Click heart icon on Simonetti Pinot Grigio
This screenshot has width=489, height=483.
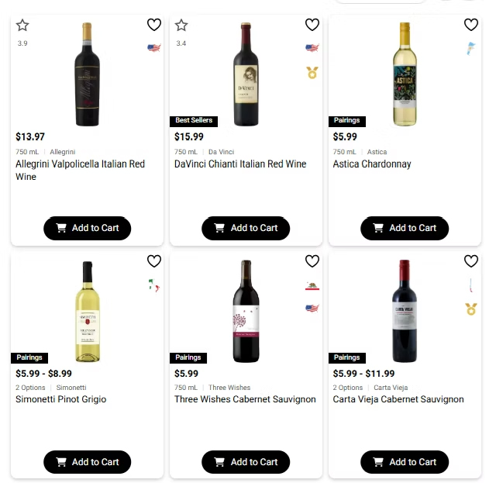(x=153, y=261)
